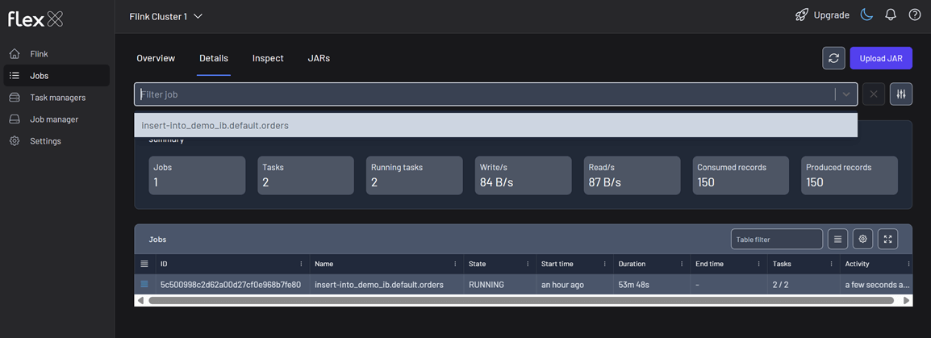This screenshot has width=931, height=338.
Task: Sort by the Duration column header
Action: [632, 264]
